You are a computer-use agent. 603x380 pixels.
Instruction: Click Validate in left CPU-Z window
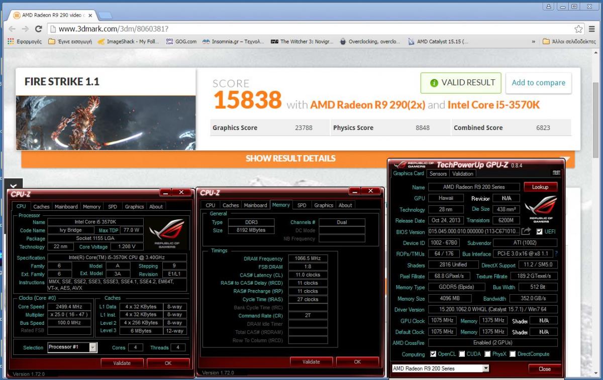pyautogui.click(x=122, y=363)
